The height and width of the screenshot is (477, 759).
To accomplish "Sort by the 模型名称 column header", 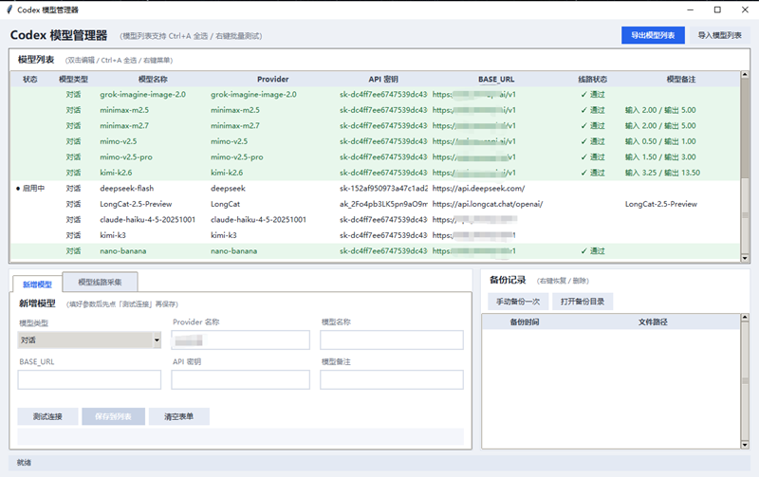I will [x=153, y=80].
